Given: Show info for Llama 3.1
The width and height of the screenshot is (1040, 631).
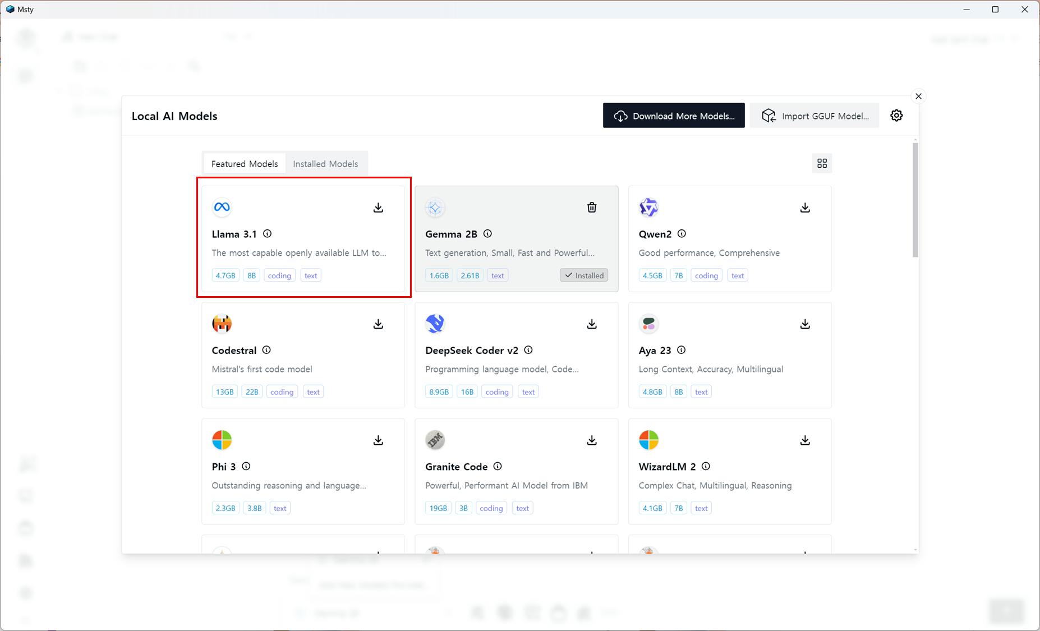Looking at the screenshot, I should 268,234.
